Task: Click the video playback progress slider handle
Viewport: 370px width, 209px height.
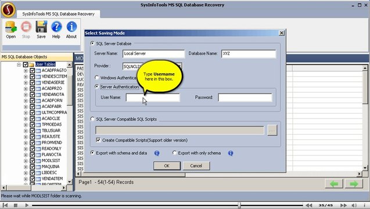Action: (239, 205)
